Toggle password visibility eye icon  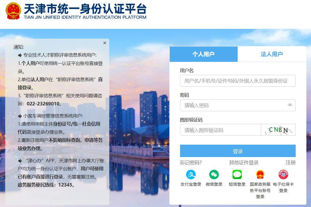point(290,105)
